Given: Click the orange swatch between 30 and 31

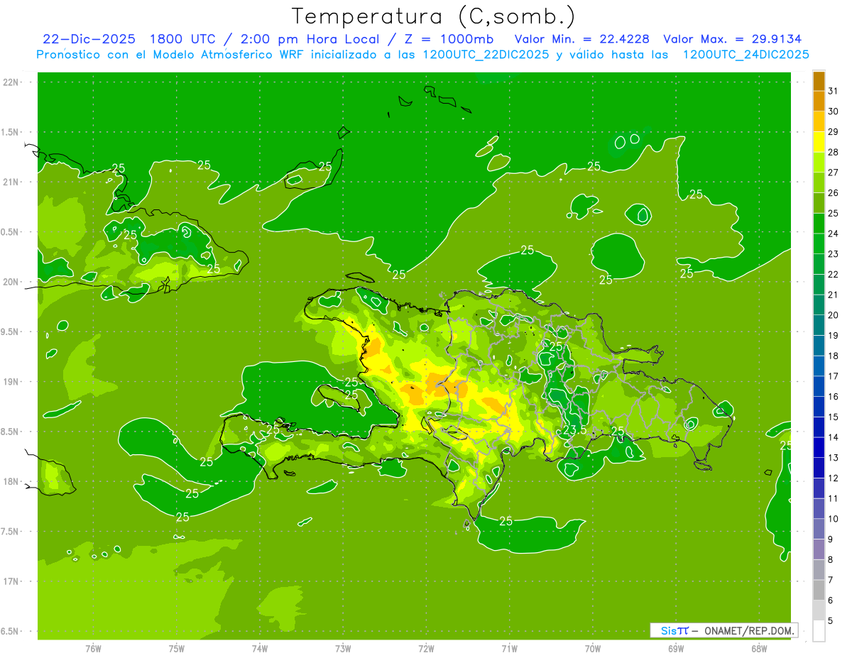Looking at the screenshot, I should [819, 102].
